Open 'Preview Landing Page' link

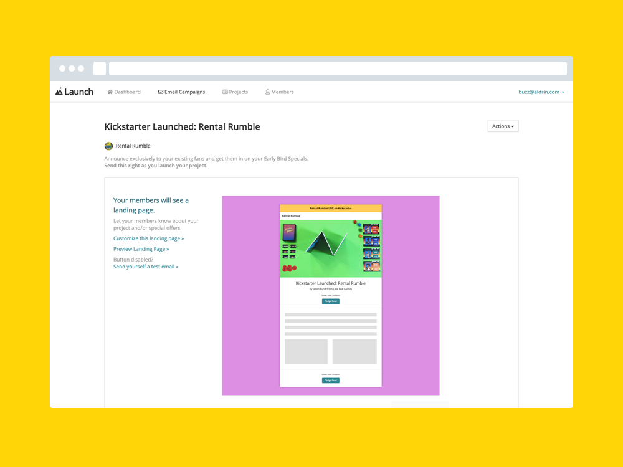point(141,249)
